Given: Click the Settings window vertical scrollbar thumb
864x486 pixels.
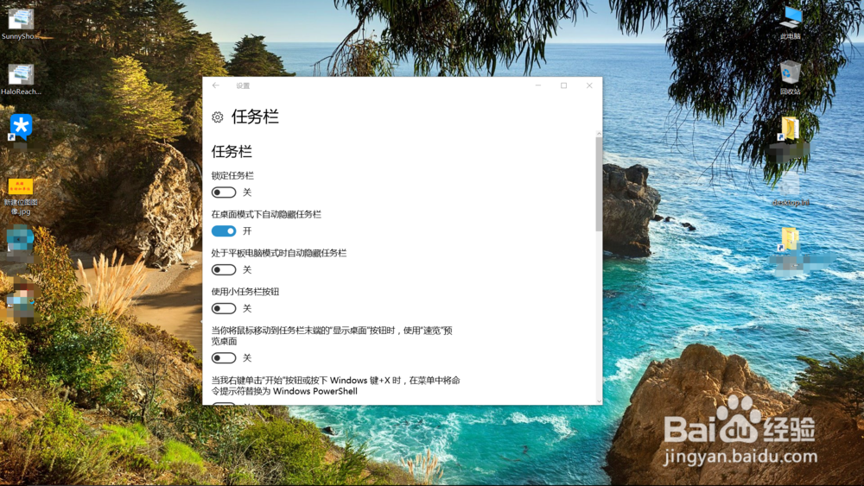Looking at the screenshot, I should [599, 184].
